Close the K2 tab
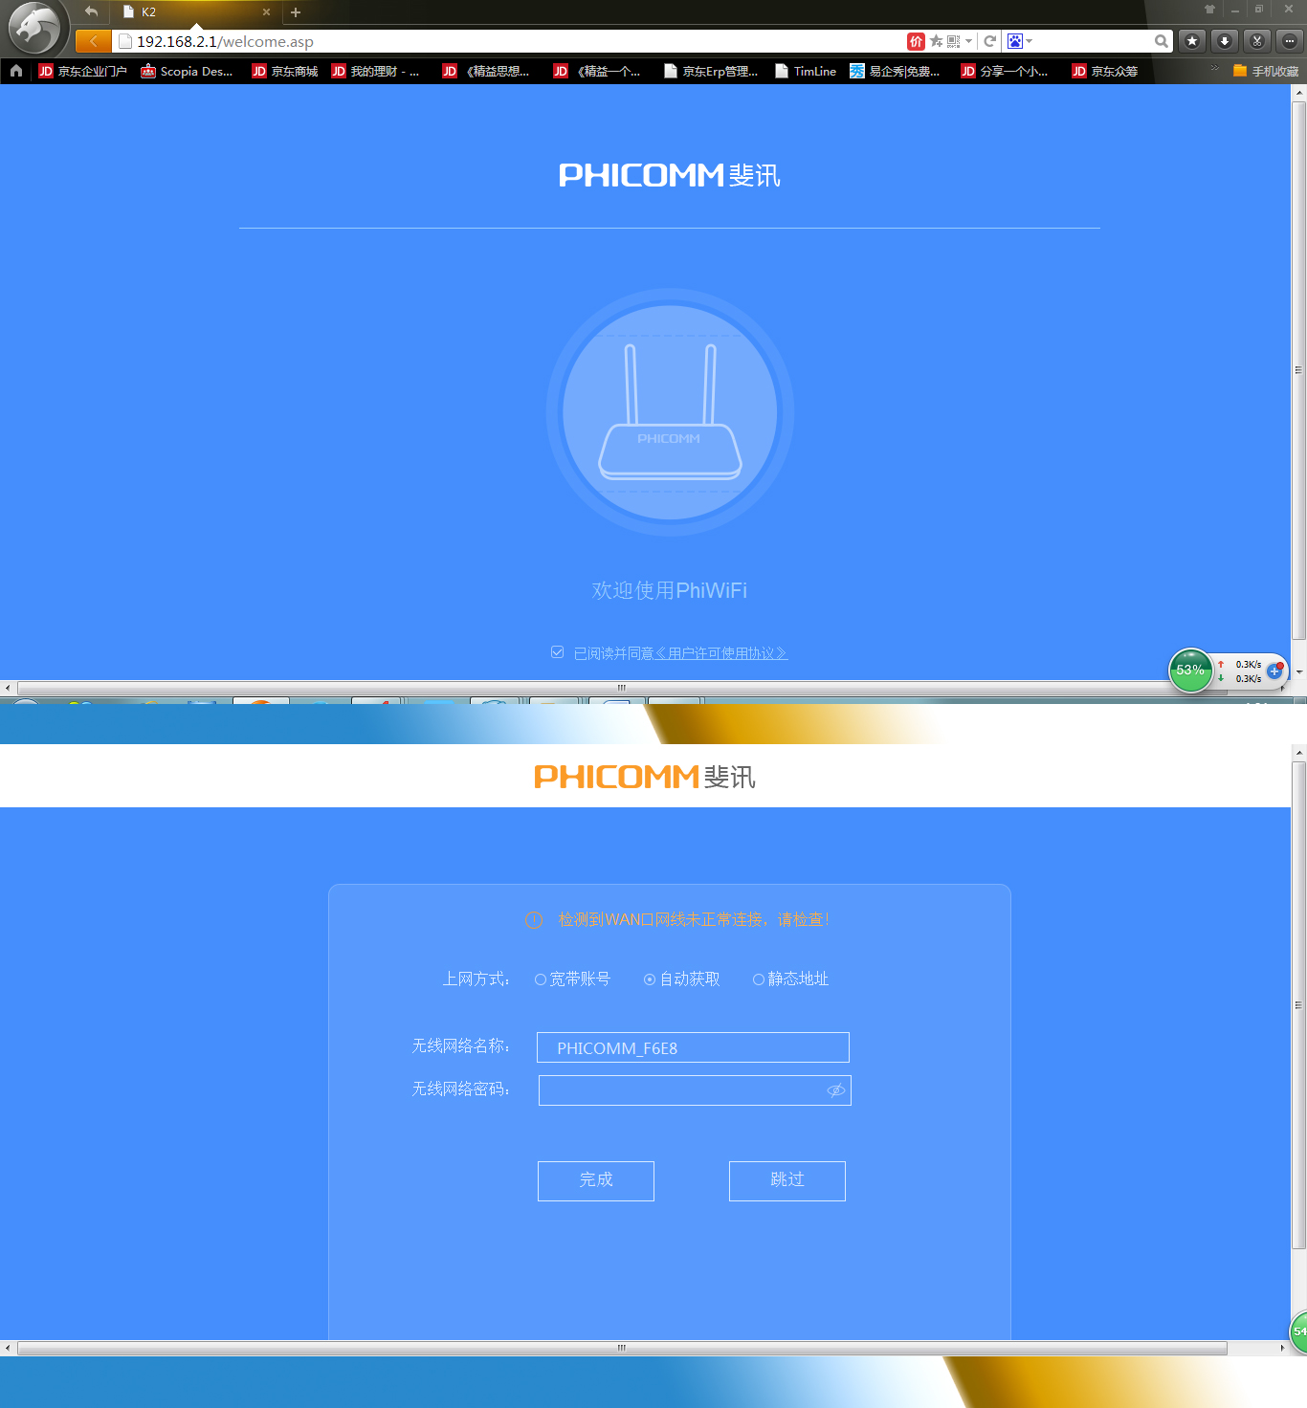 (x=266, y=12)
